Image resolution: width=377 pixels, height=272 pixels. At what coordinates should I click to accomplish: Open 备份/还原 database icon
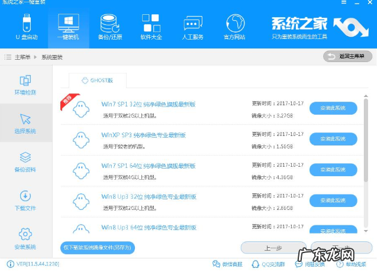pyautogui.click(x=109, y=24)
